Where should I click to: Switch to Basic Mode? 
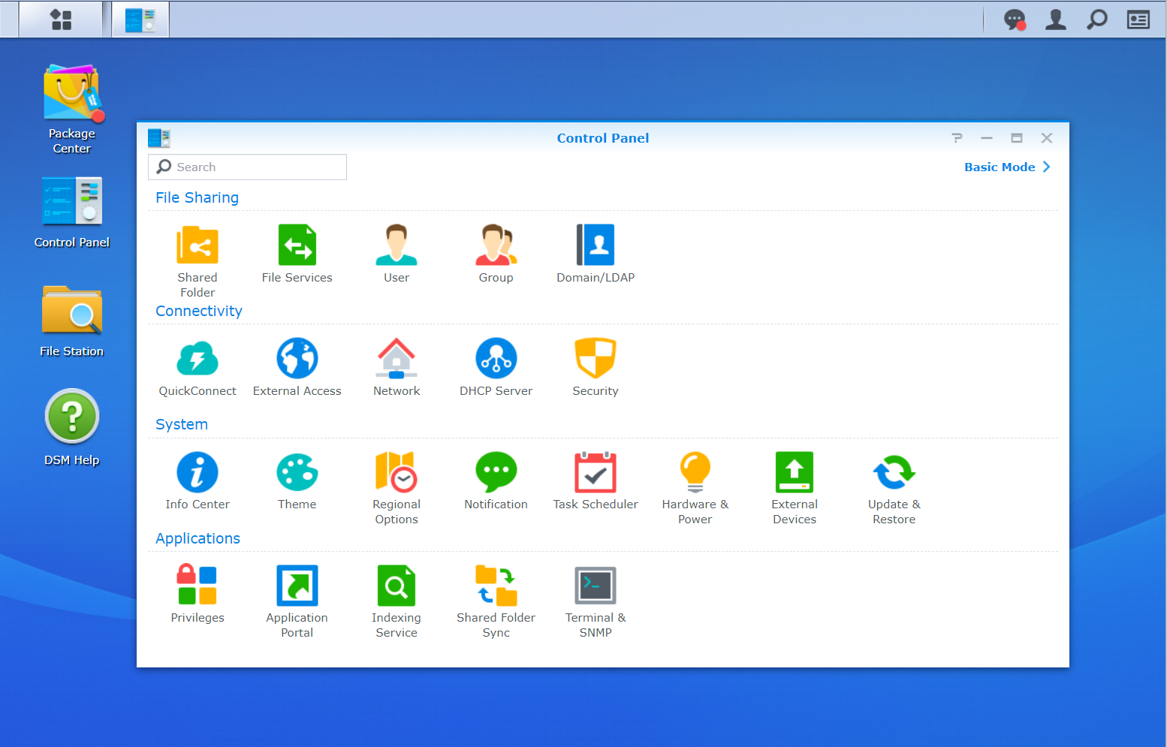(x=1007, y=167)
